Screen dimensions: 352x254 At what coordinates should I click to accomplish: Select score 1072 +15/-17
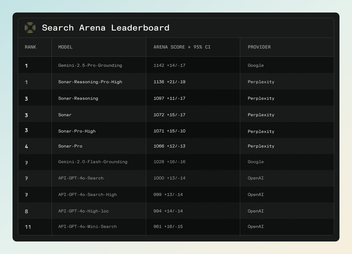[169, 115]
